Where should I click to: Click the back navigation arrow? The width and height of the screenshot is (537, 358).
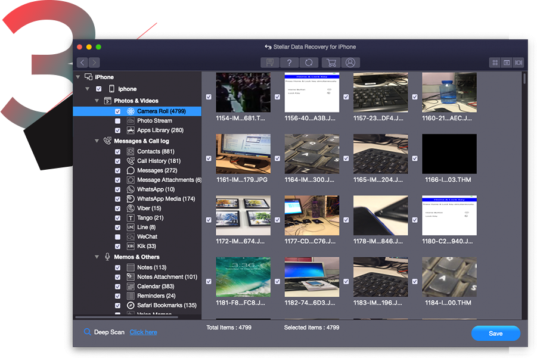click(82, 63)
